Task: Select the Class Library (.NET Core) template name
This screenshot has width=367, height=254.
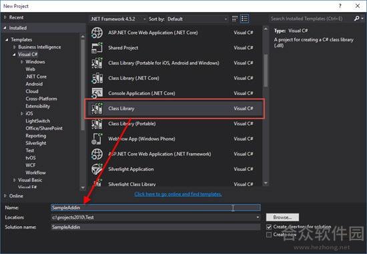Action: 133,78
